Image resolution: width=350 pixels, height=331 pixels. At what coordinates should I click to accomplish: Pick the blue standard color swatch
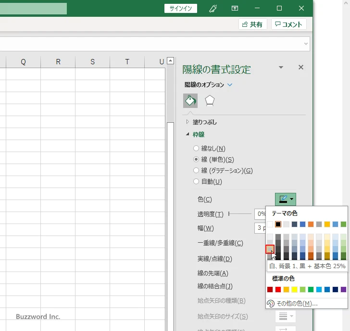pyautogui.click(x=327, y=289)
